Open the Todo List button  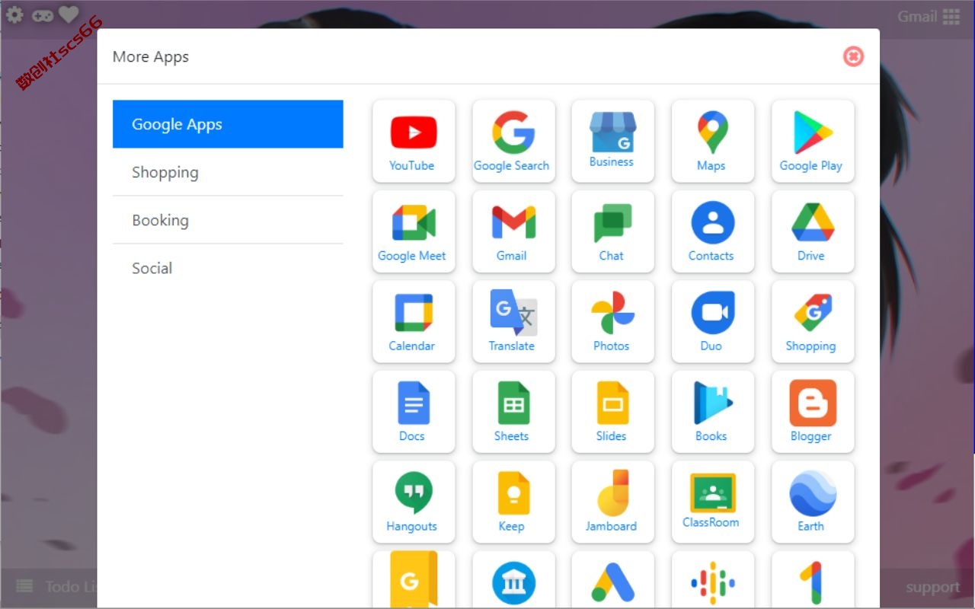click(57, 586)
